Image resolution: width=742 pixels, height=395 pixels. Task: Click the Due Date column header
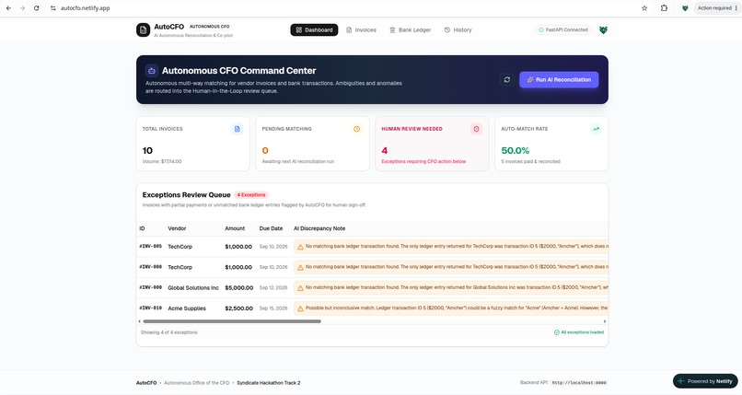point(271,228)
